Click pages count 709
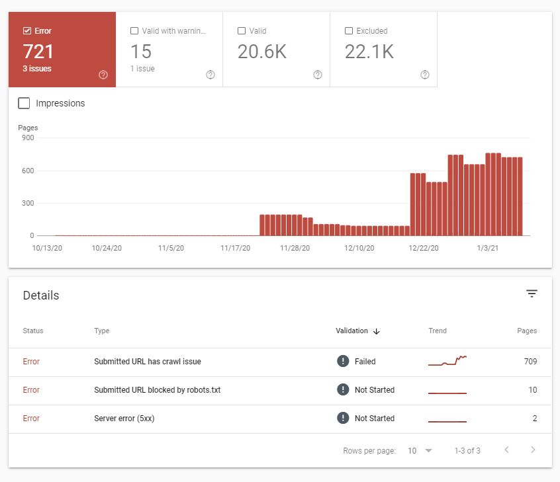This screenshot has width=560, height=482. 530,362
